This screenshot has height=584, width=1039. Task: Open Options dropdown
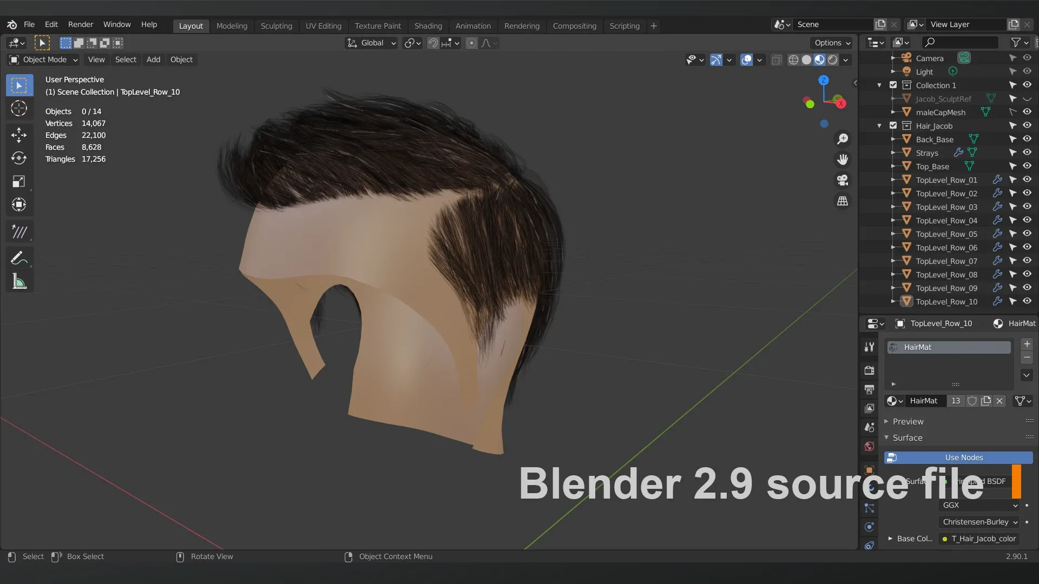coord(832,43)
